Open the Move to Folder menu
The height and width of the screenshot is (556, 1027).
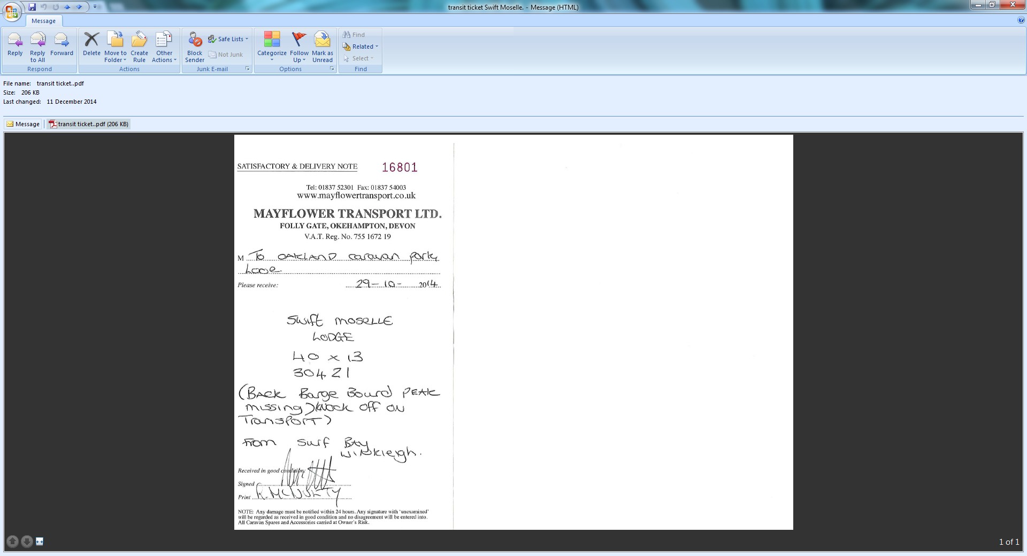click(116, 48)
